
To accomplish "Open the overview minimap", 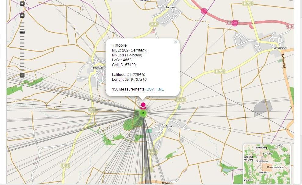I will tap(267, 164).
